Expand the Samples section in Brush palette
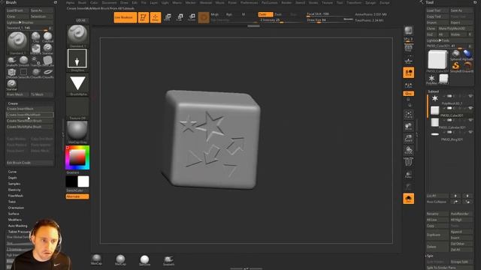This screenshot has width=481, height=270. click(x=14, y=184)
